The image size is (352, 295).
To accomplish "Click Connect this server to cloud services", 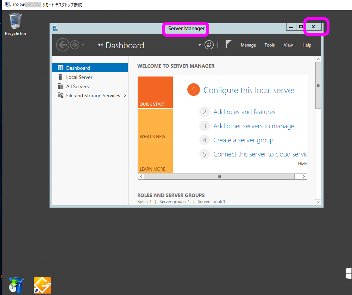I will tap(260, 154).
